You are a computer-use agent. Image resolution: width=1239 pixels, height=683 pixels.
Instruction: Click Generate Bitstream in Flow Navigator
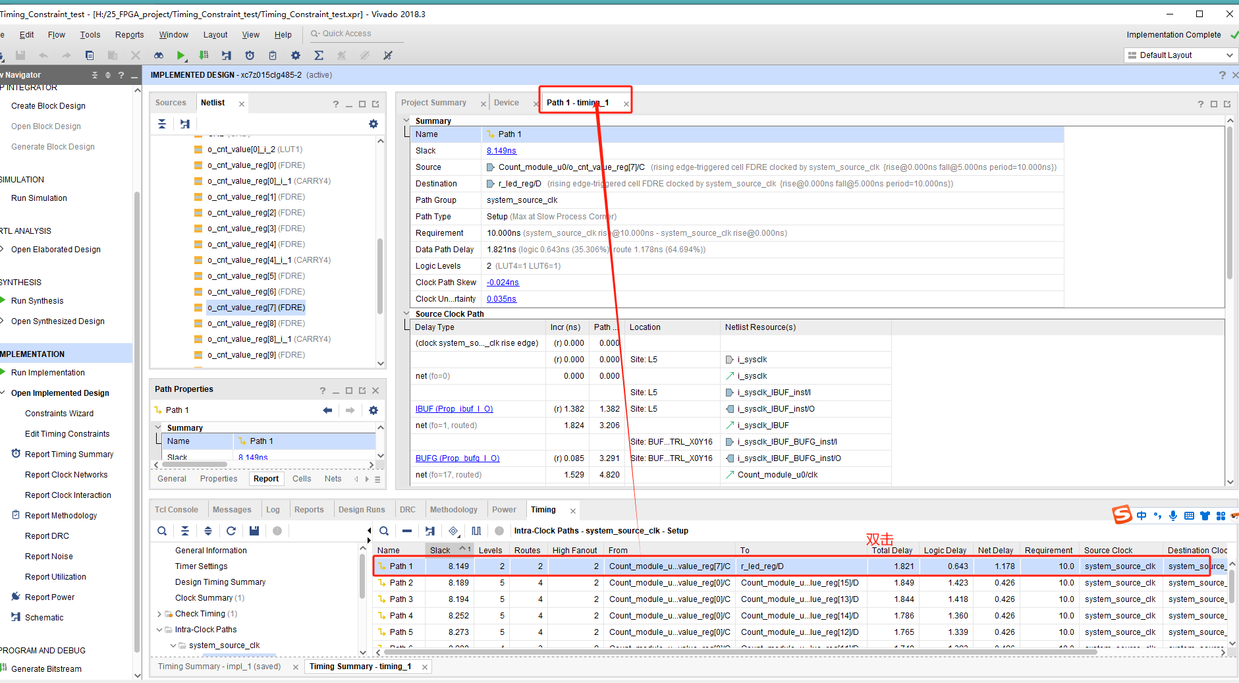(46, 669)
